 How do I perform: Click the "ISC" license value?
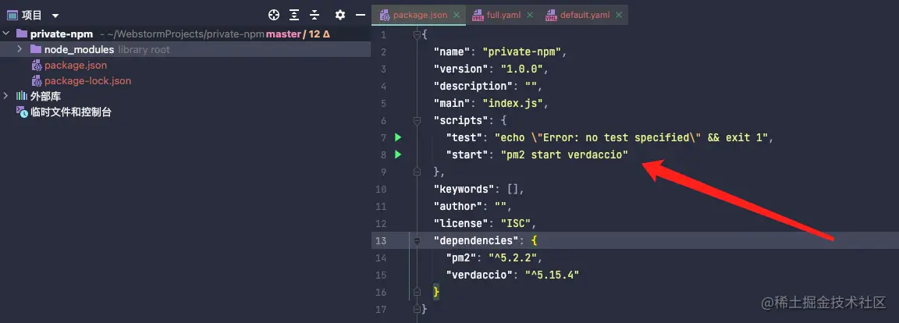pos(517,223)
